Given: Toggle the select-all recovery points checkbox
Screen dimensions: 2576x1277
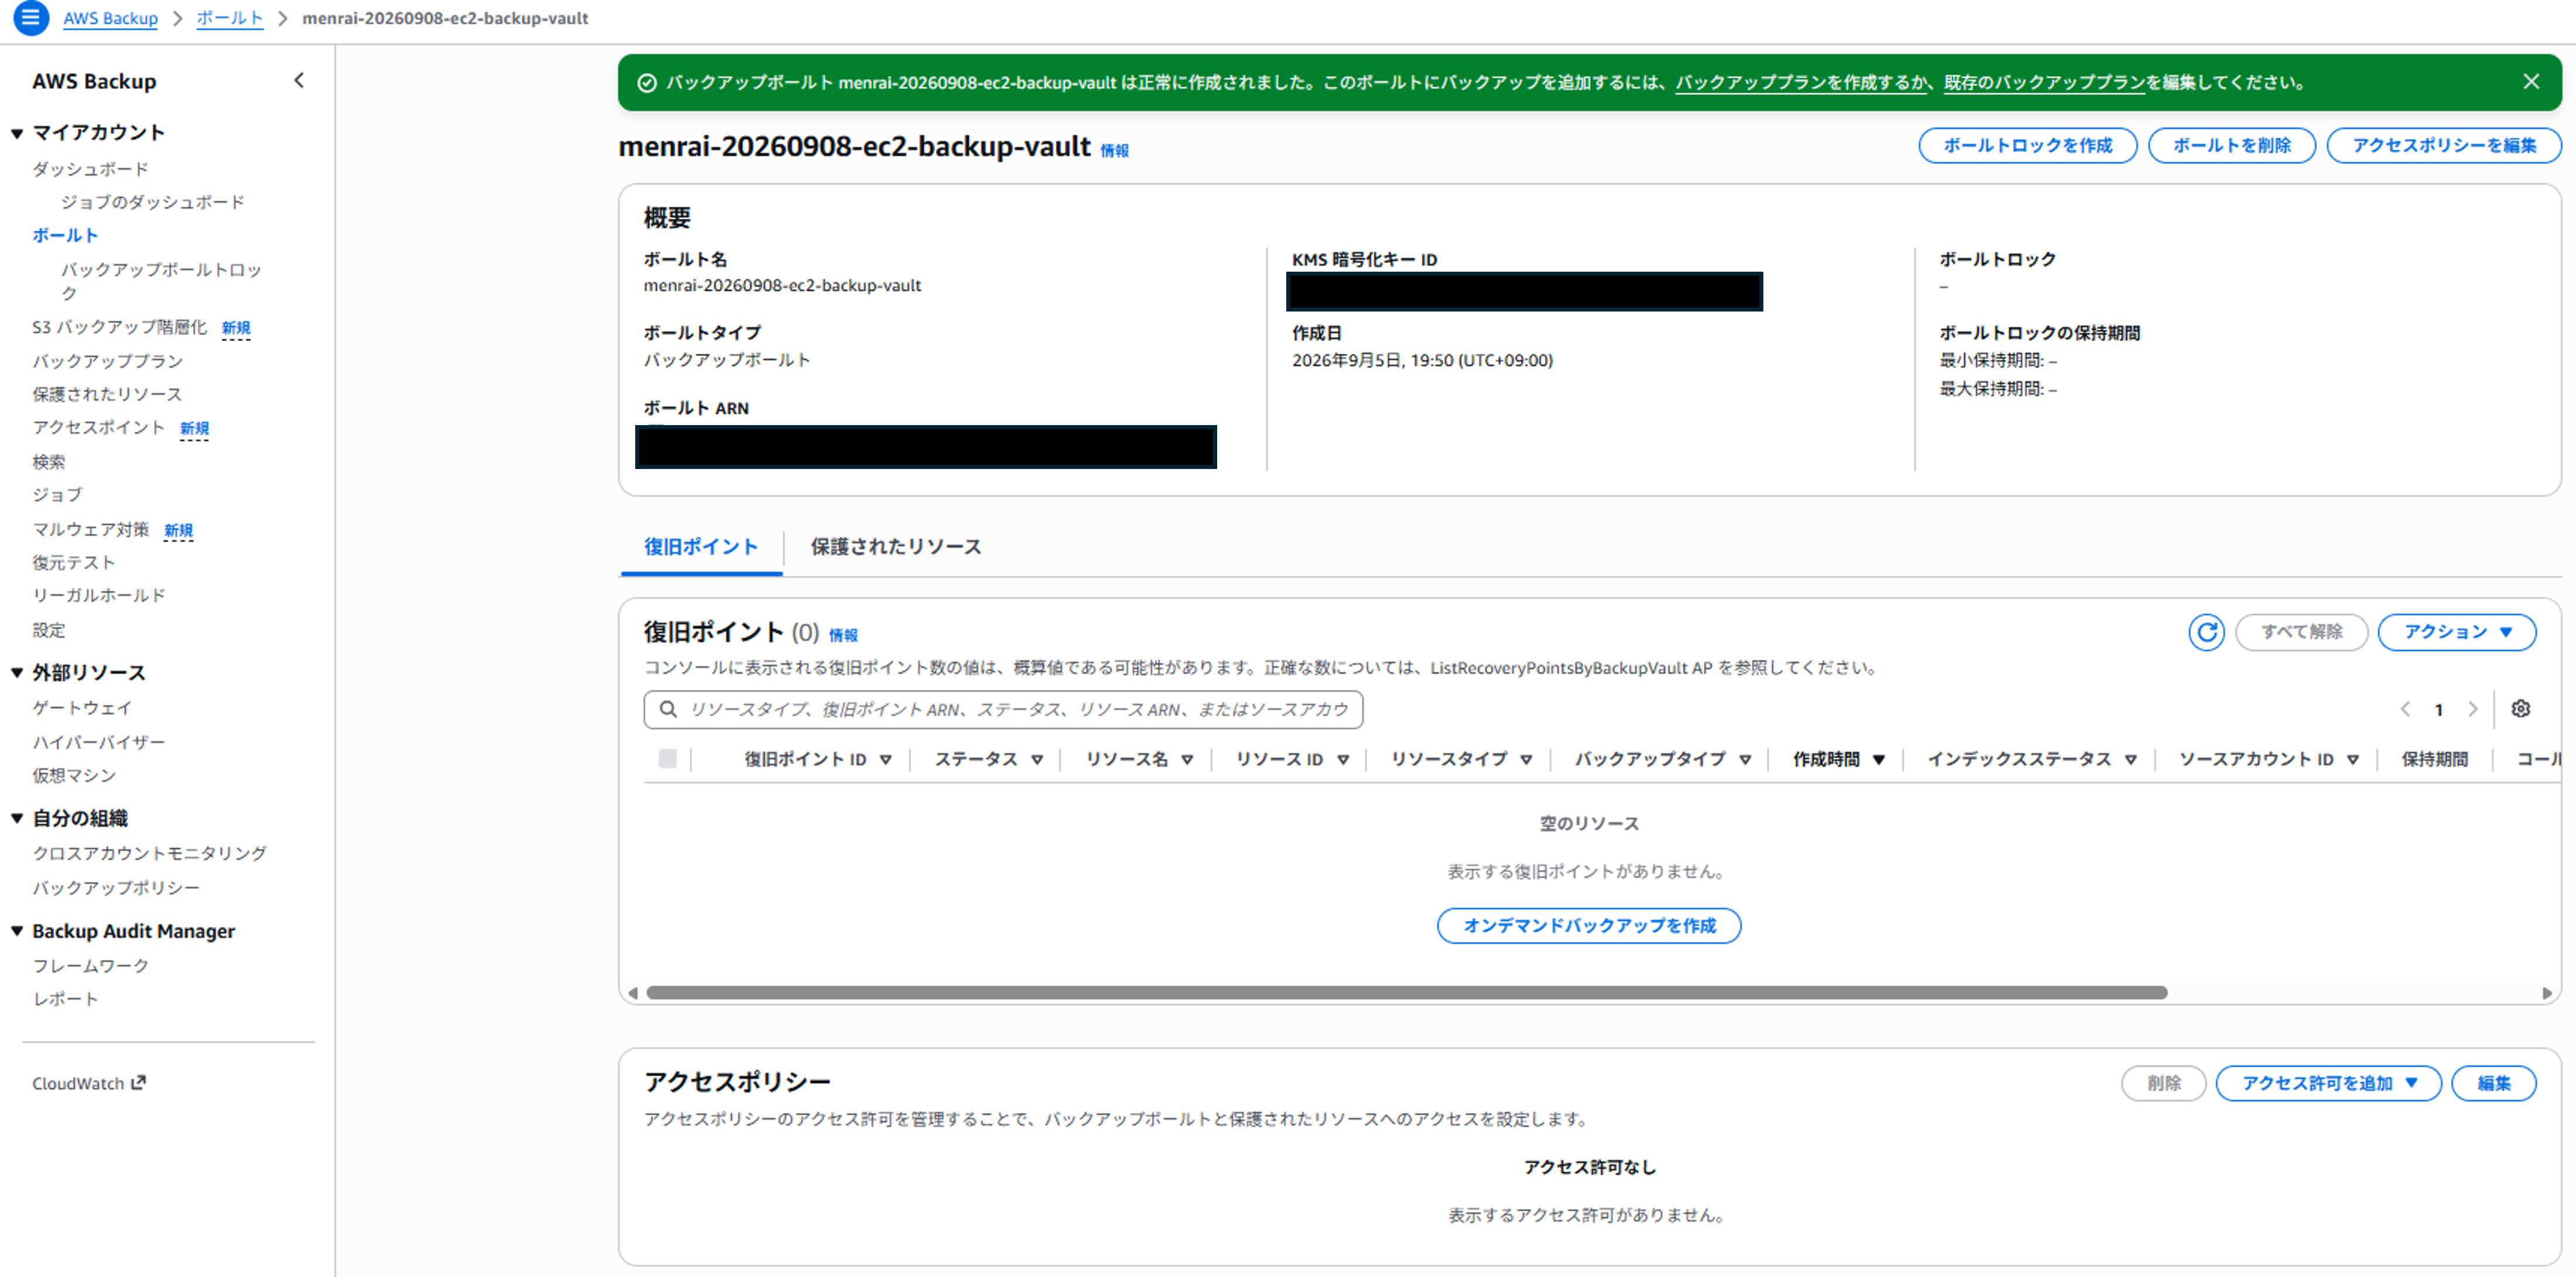Looking at the screenshot, I should coord(667,758).
